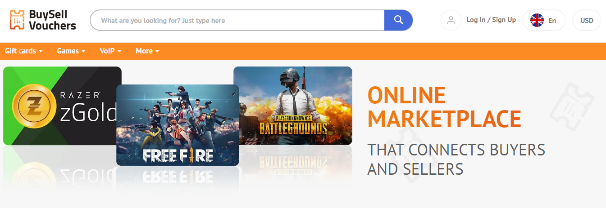
Task: Open the En language selector
Action: coord(544,20)
